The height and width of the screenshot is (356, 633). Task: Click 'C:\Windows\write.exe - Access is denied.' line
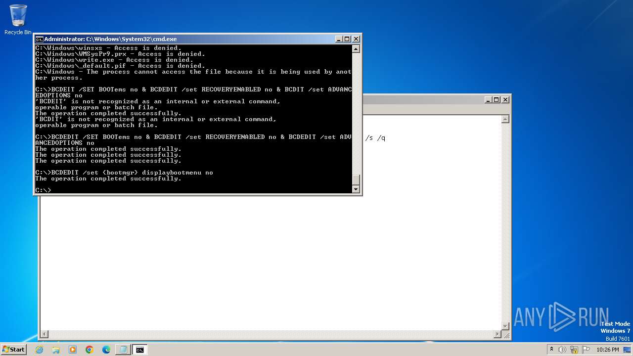[x=114, y=60]
